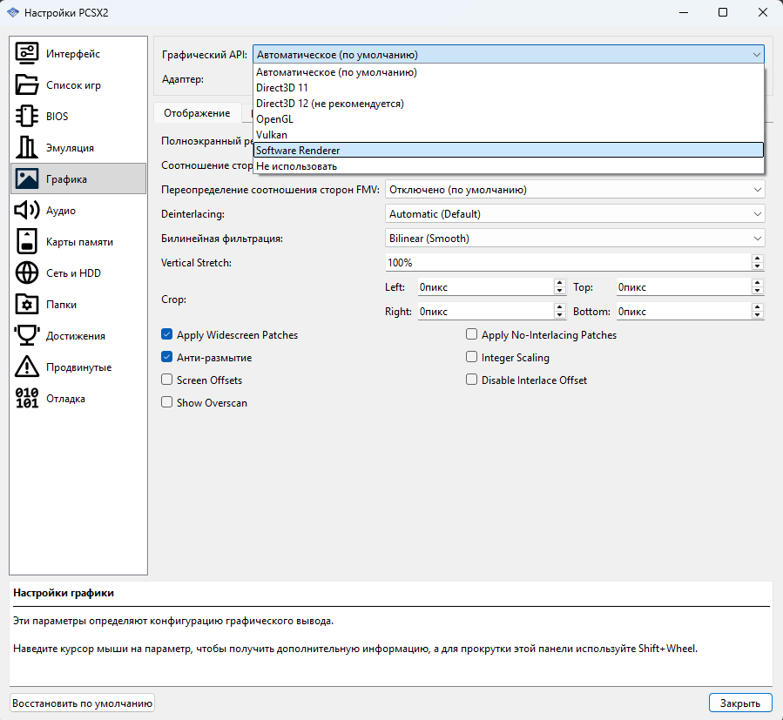This screenshot has width=783, height=720.
Task: Click the Восстановить по умолчанию button
Action: click(x=83, y=703)
